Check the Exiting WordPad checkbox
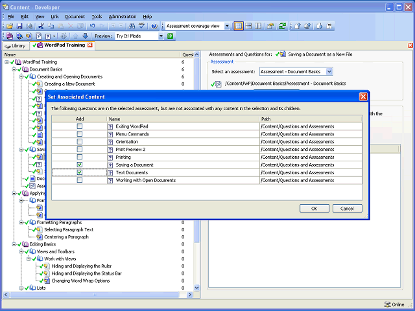Viewport: 415px width, 311px height. click(x=80, y=126)
